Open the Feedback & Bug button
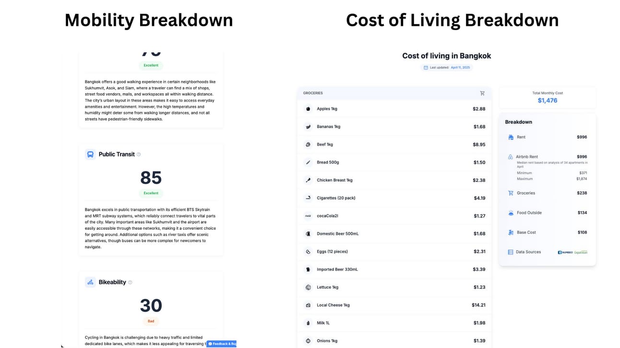620x348 pixels. 222,344
